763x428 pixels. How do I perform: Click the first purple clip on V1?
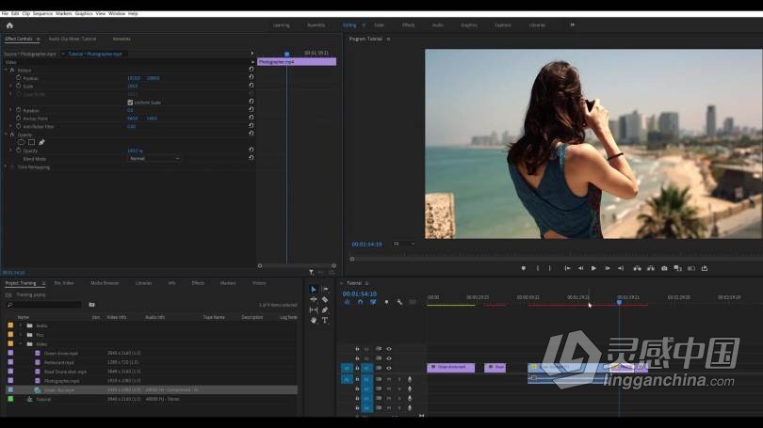pyautogui.click(x=450, y=367)
